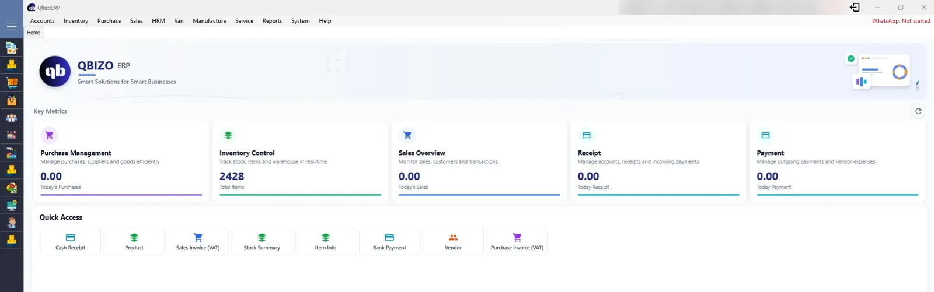Click blue cart icon in Sales Overview card

point(407,135)
